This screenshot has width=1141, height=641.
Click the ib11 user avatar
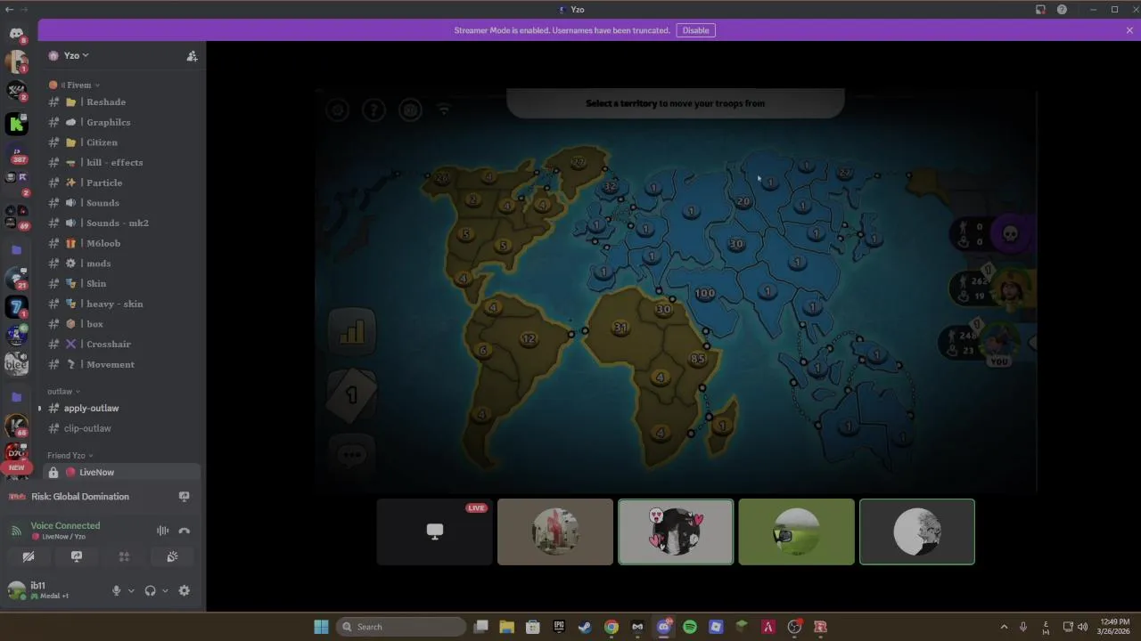(17, 589)
